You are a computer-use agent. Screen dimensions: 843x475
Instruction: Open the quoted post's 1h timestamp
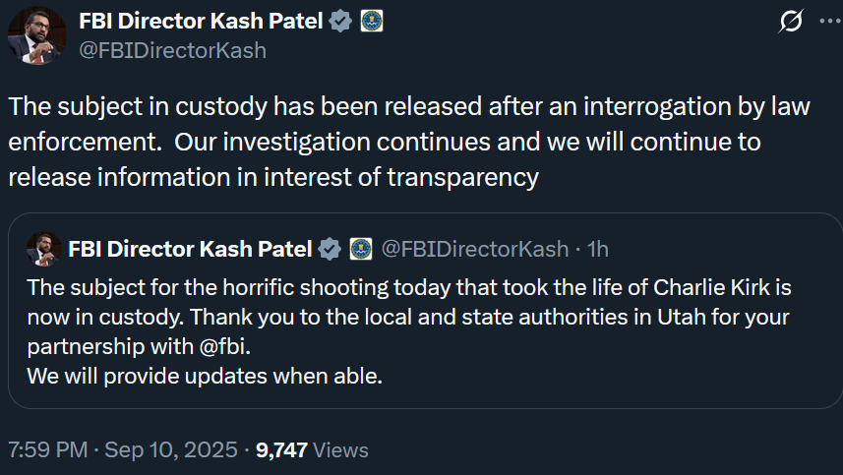click(x=598, y=249)
